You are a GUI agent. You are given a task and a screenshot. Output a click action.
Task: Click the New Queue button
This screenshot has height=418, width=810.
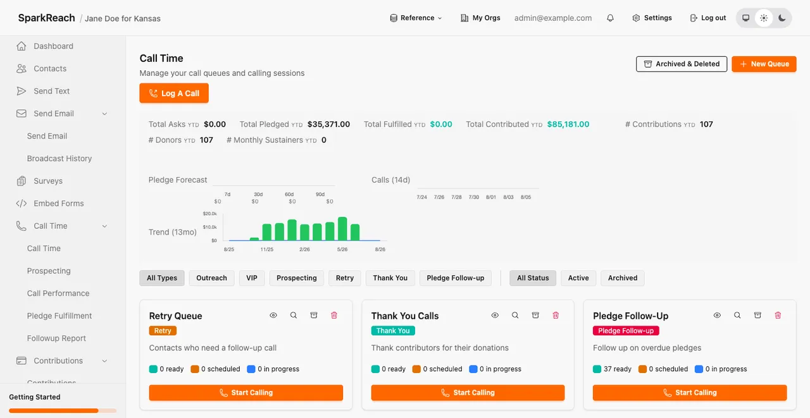[x=764, y=64]
